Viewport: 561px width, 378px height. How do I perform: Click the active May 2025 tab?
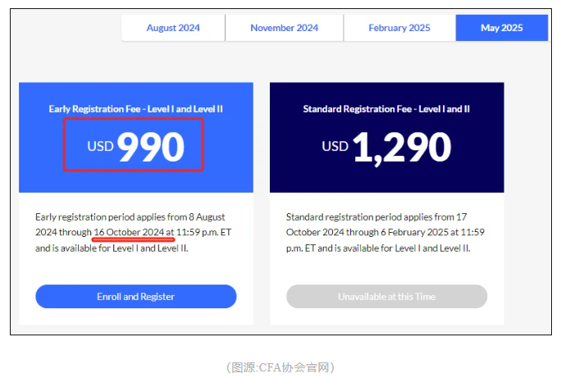point(501,28)
